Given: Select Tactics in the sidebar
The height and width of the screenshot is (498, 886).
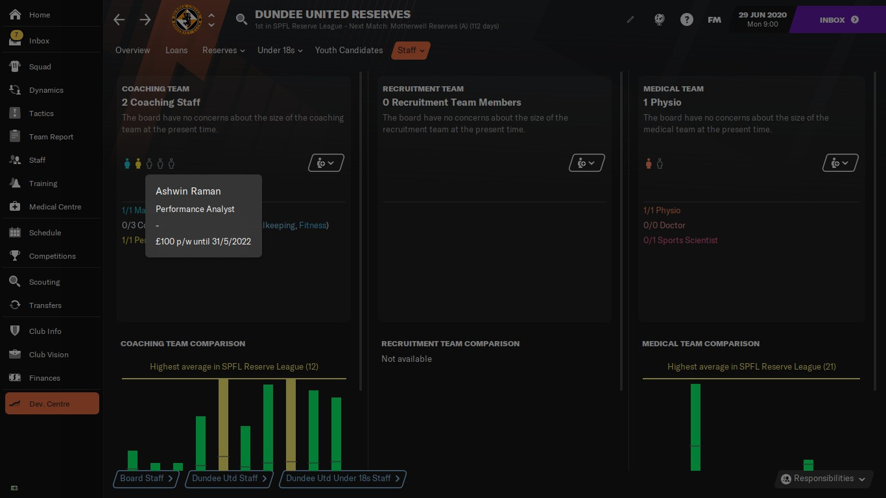Looking at the screenshot, I should pyautogui.click(x=42, y=113).
